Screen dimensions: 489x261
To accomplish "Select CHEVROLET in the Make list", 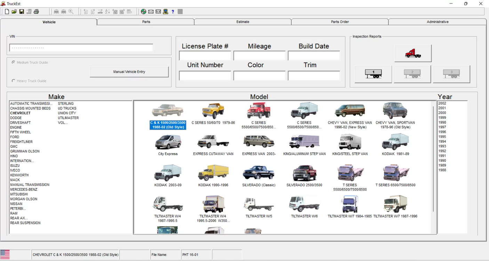I will [20, 113].
